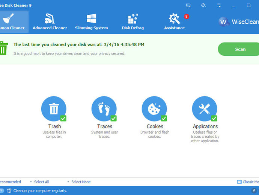Click the scheduler alarm clock icon
The image size is (259, 195).
9,191
